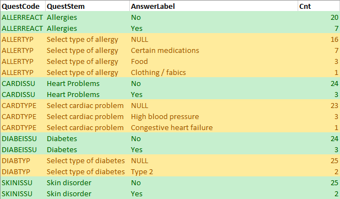Select the first 'Heart Problems' cell
This screenshot has width=340, height=199.
tap(87, 83)
